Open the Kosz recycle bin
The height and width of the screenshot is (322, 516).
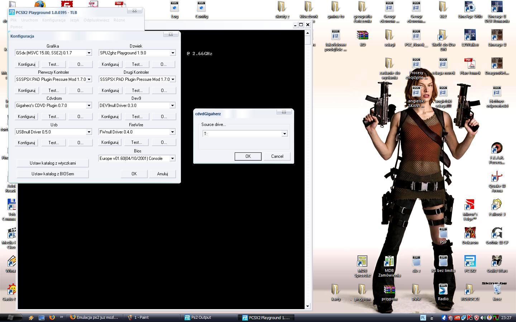click(497, 292)
